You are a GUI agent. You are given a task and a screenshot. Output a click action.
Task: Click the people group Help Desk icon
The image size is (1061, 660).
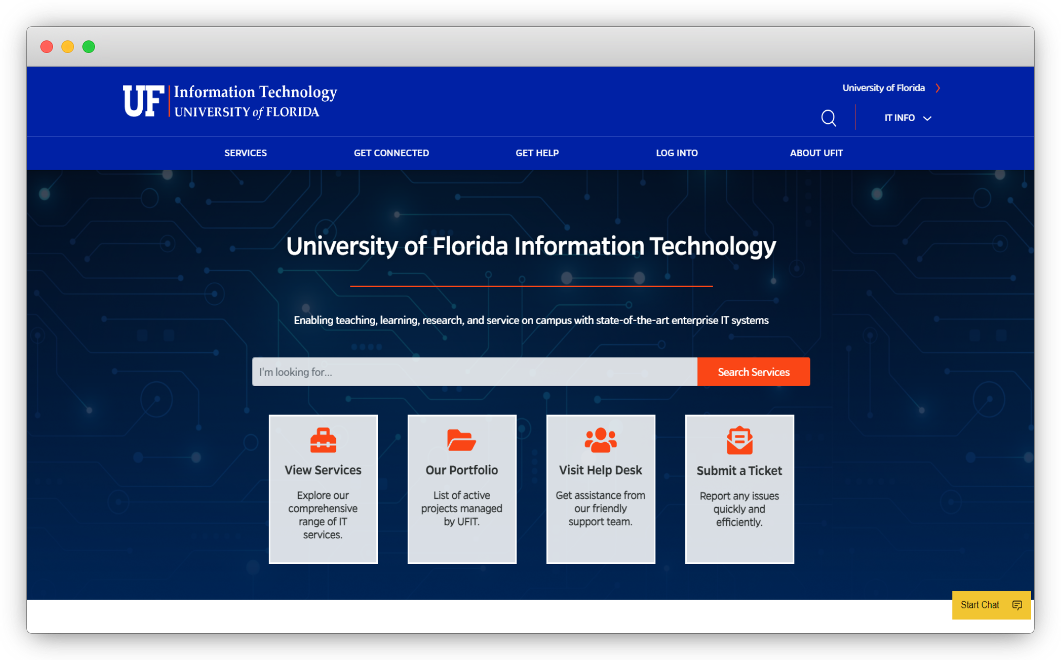pyautogui.click(x=600, y=440)
